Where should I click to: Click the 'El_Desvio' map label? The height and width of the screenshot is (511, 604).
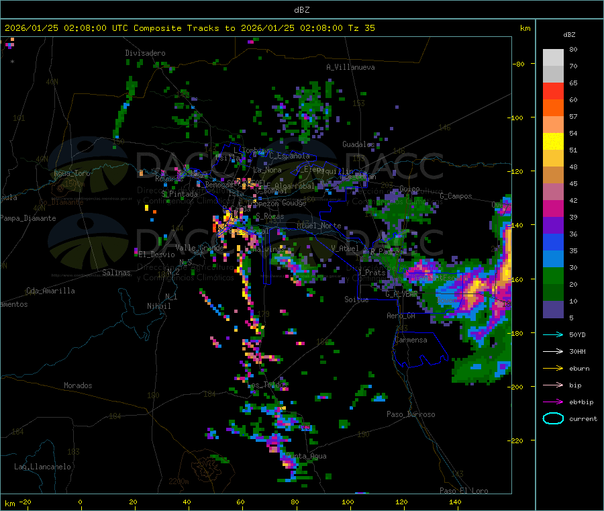pos(157,254)
